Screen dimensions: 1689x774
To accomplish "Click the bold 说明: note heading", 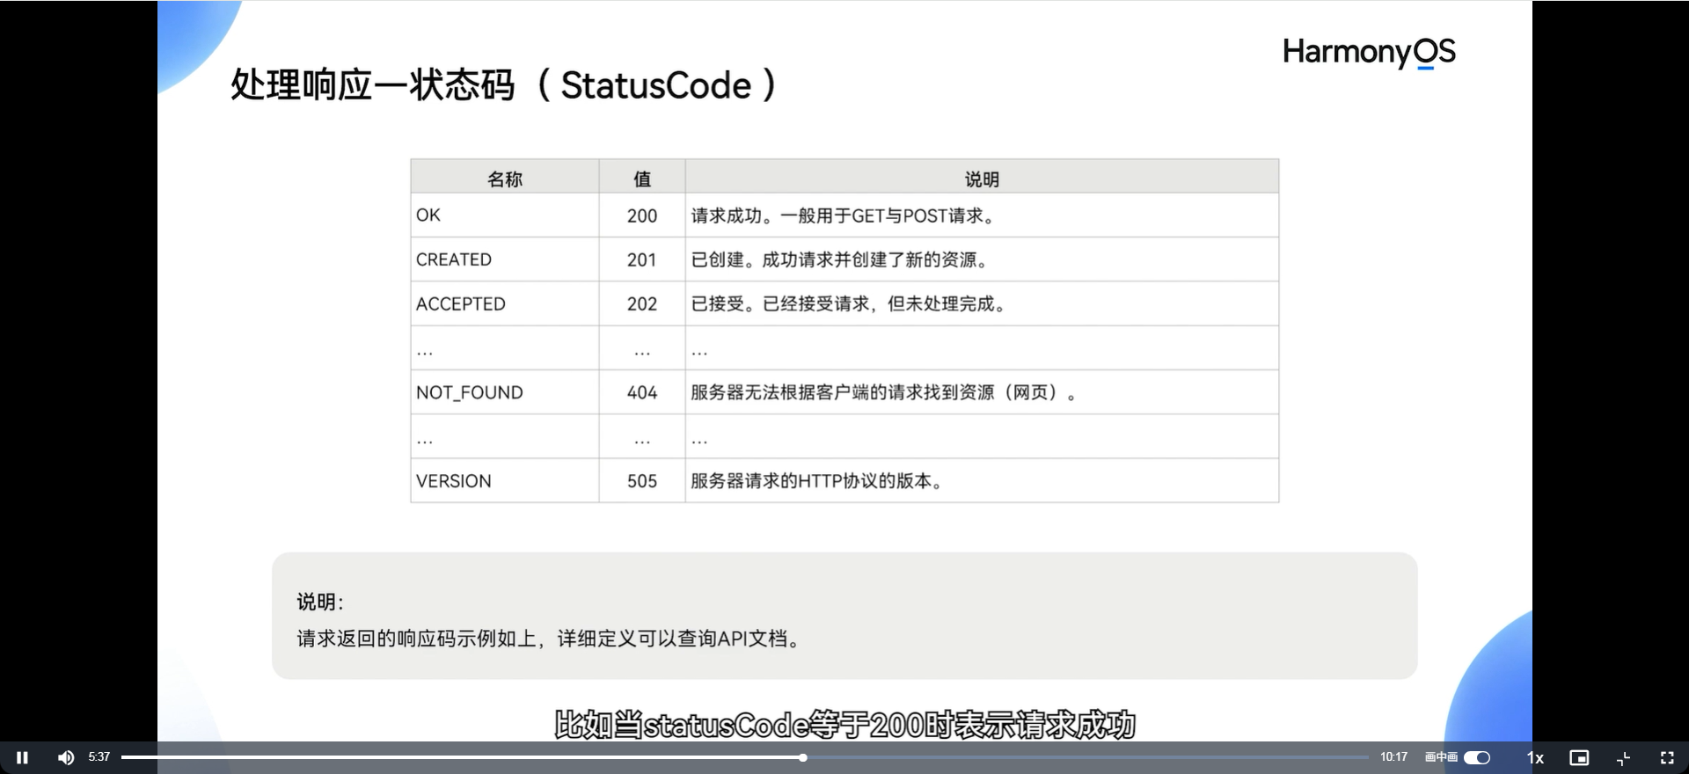I will 320,602.
